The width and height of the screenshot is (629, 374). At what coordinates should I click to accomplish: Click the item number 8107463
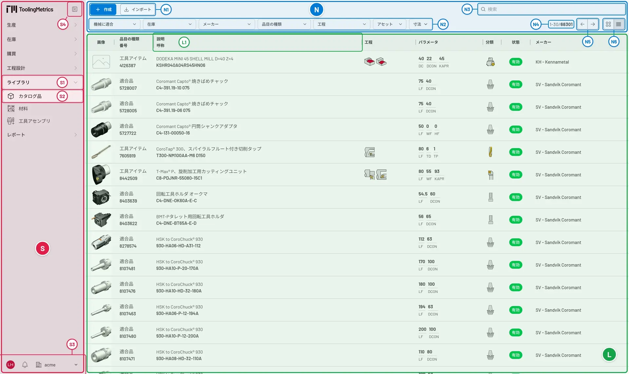coord(128,314)
